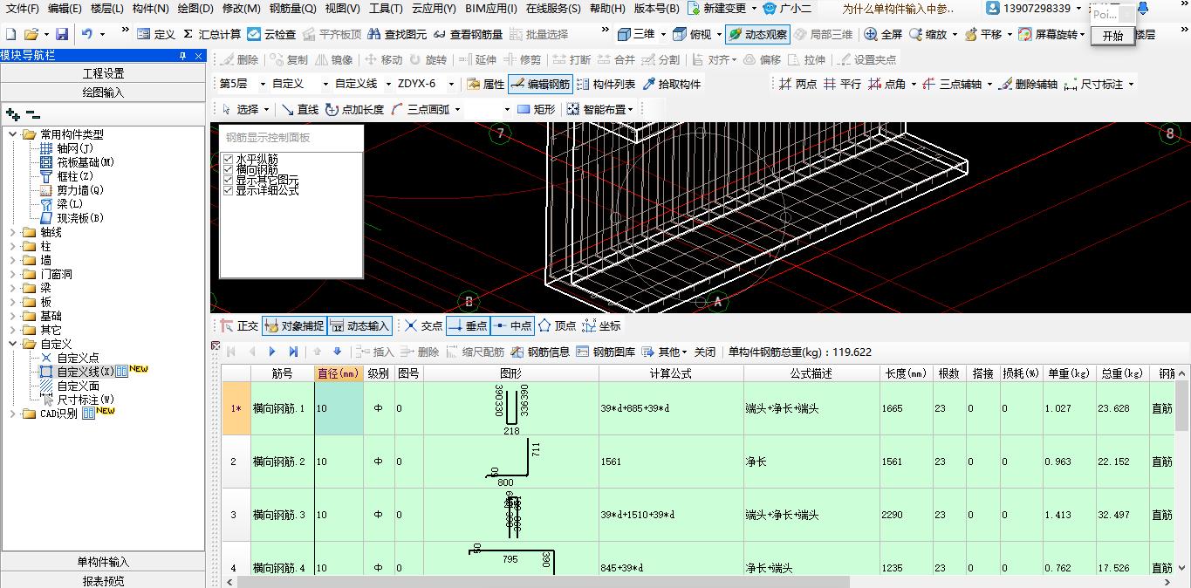Toggle 垂点 perpendicular snap
The image size is (1191, 588).
coord(467,325)
